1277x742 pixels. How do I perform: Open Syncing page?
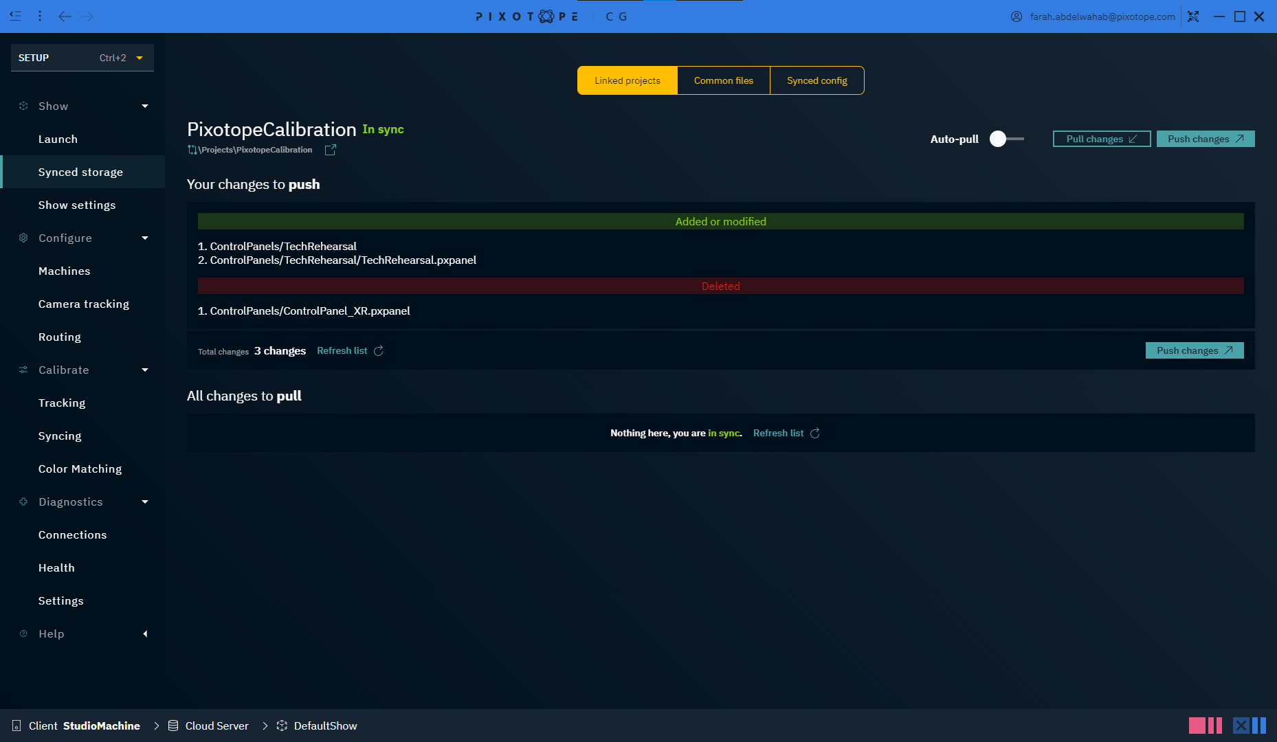coord(82,436)
